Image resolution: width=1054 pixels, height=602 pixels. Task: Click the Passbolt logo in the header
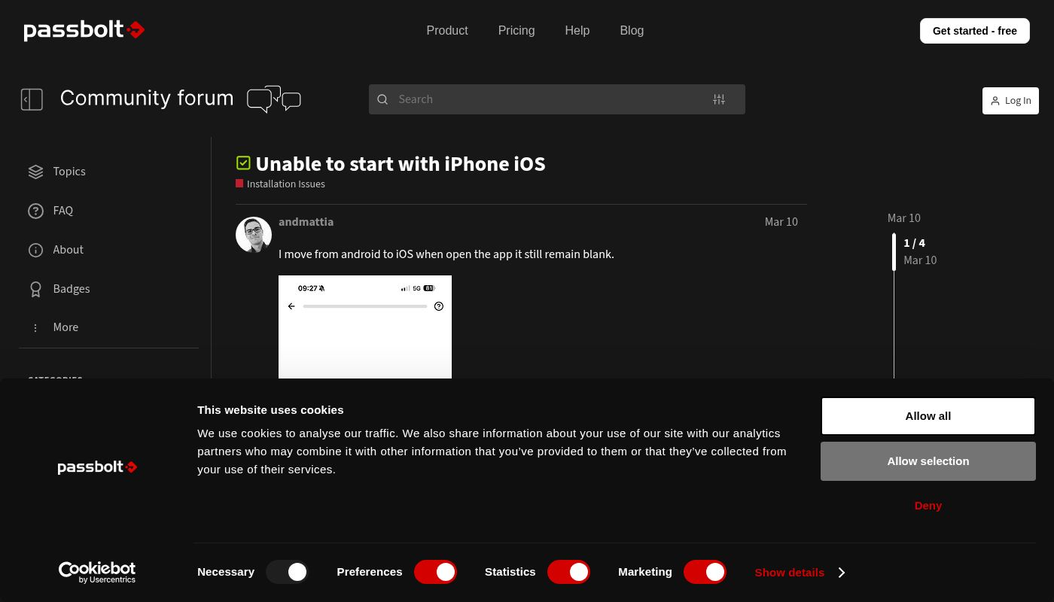point(84,30)
